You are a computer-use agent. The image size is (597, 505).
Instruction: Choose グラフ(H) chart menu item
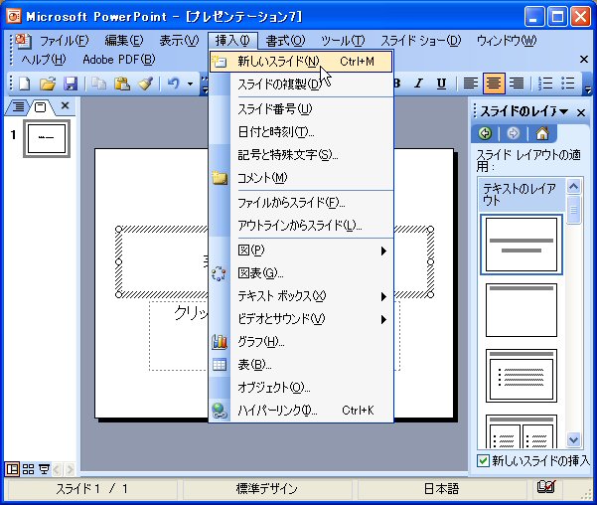(300, 342)
